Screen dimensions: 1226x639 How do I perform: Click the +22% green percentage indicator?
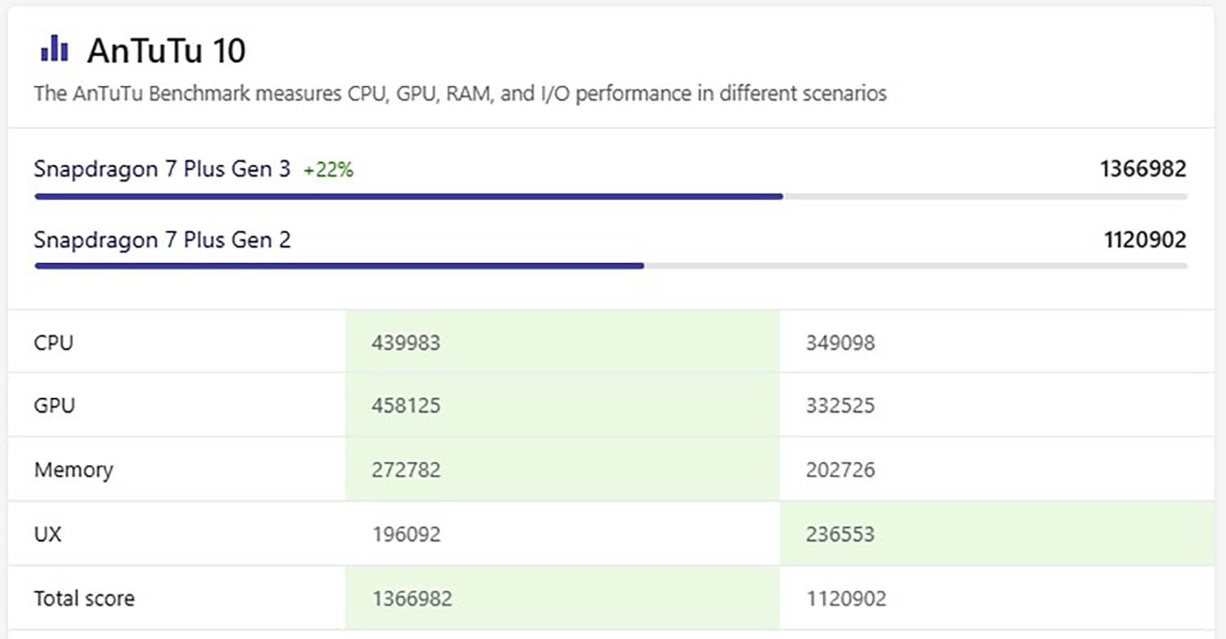329,170
